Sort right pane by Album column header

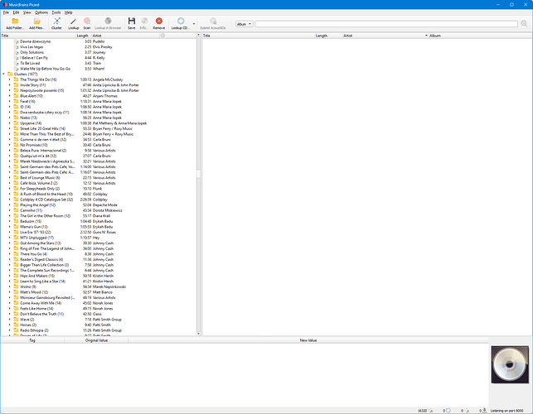(435, 36)
